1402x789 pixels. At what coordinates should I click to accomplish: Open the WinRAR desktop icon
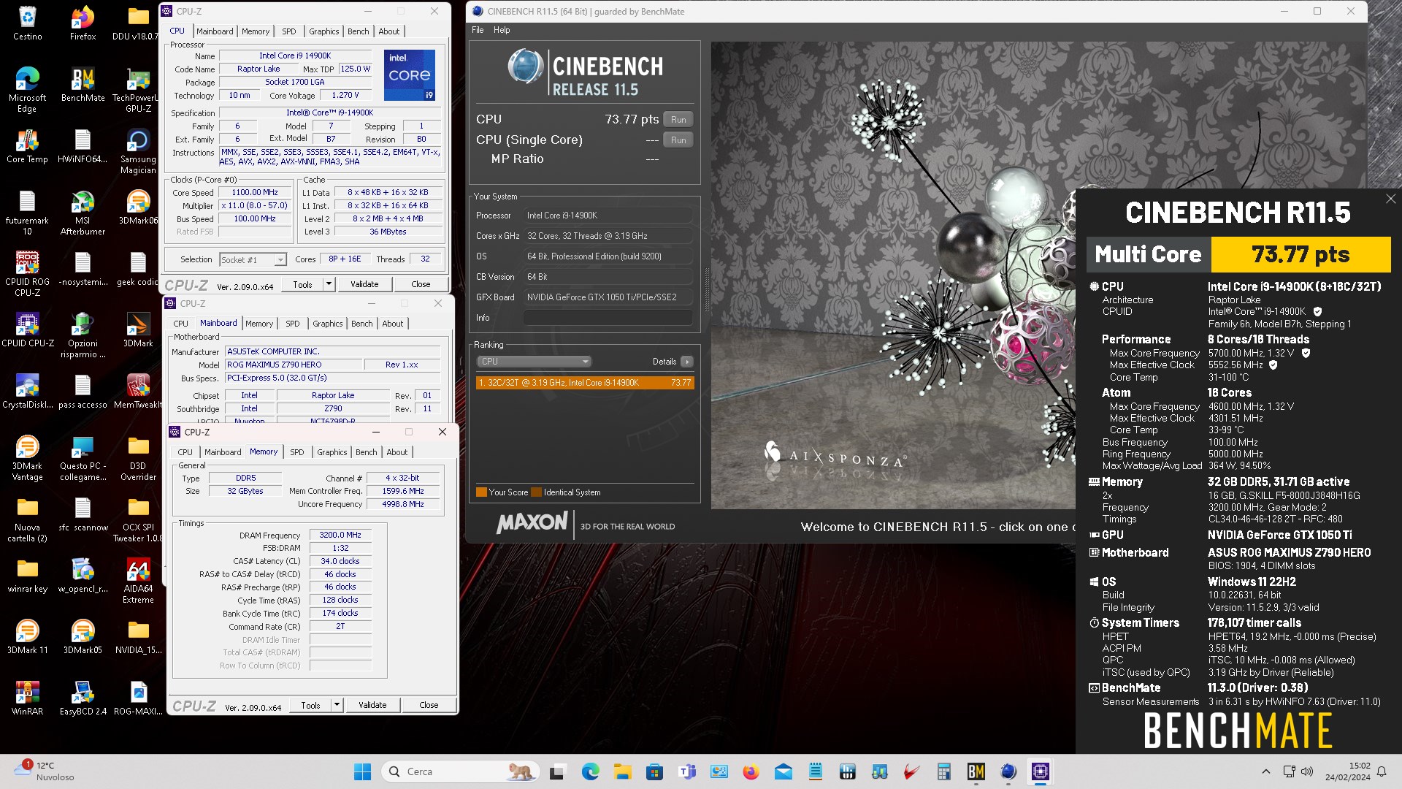(x=27, y=698)
